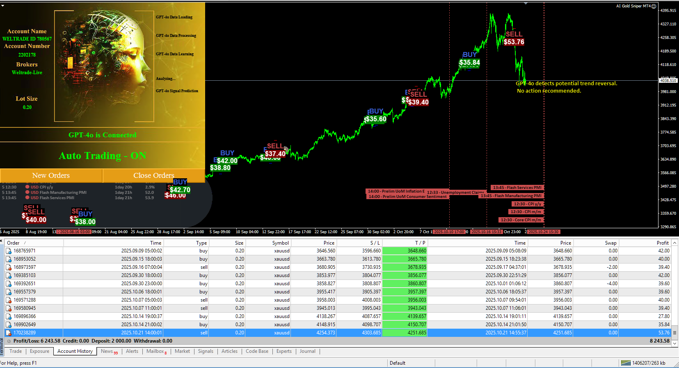Click the New Orders button
Viewport: 679px width, 368px height.
pyautogui.click(x=51, y=175)
